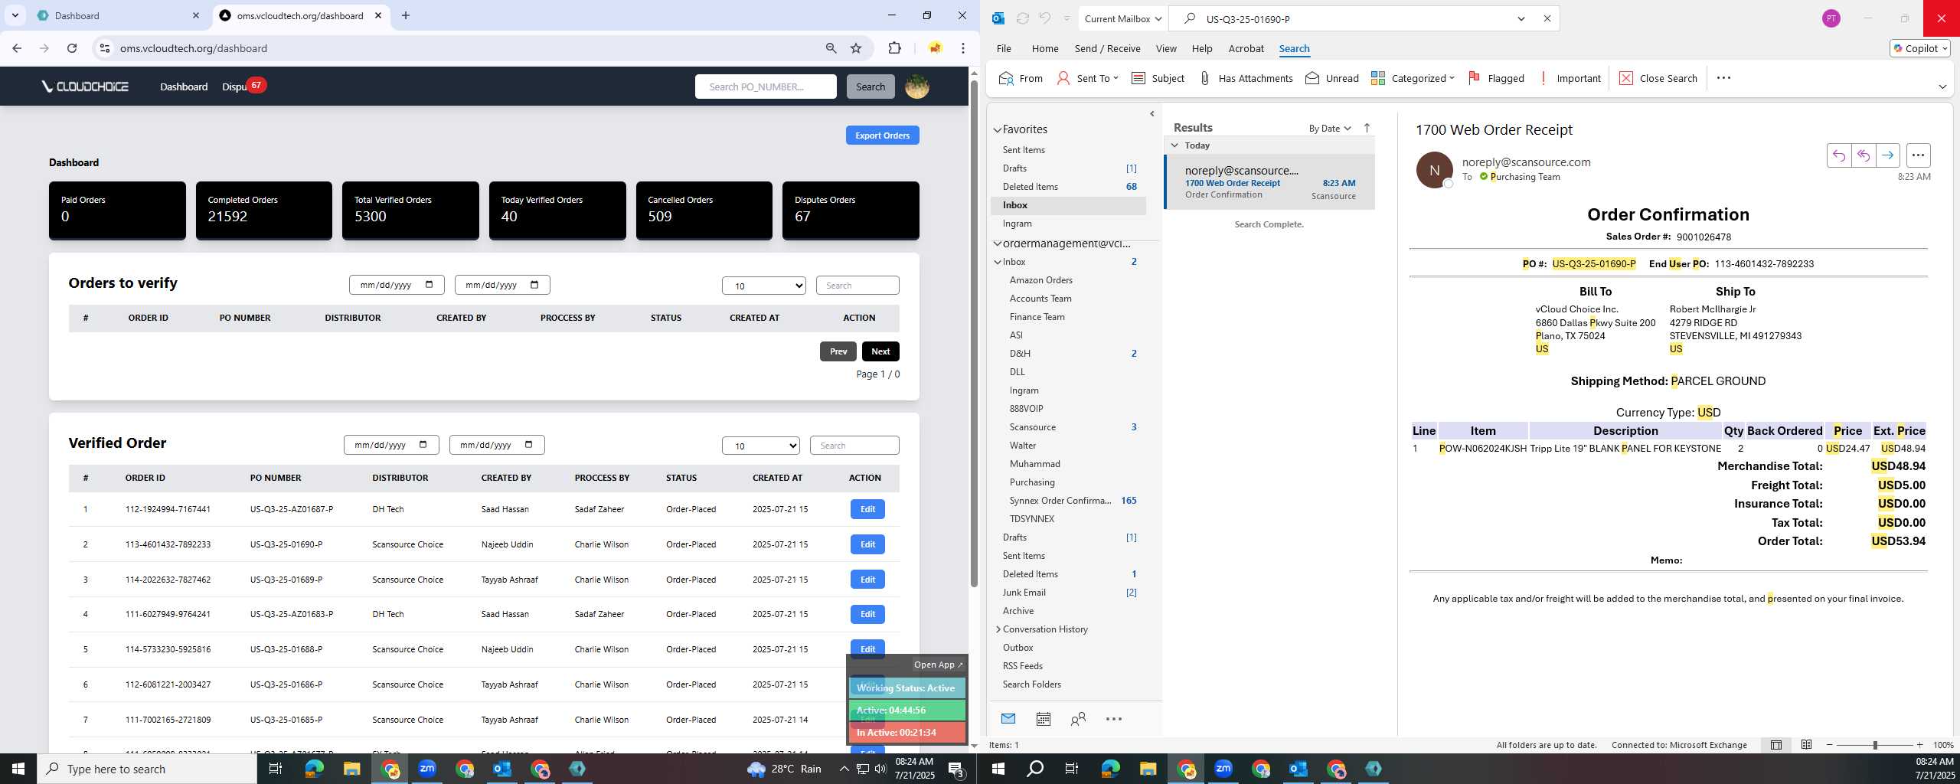Bookmark this page with star icon
1960x784 pixels.
point(856,48)
